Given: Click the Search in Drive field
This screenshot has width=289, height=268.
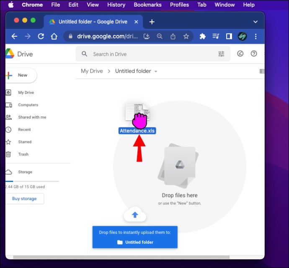Looking at the screenshot, I should coord(153,54).
